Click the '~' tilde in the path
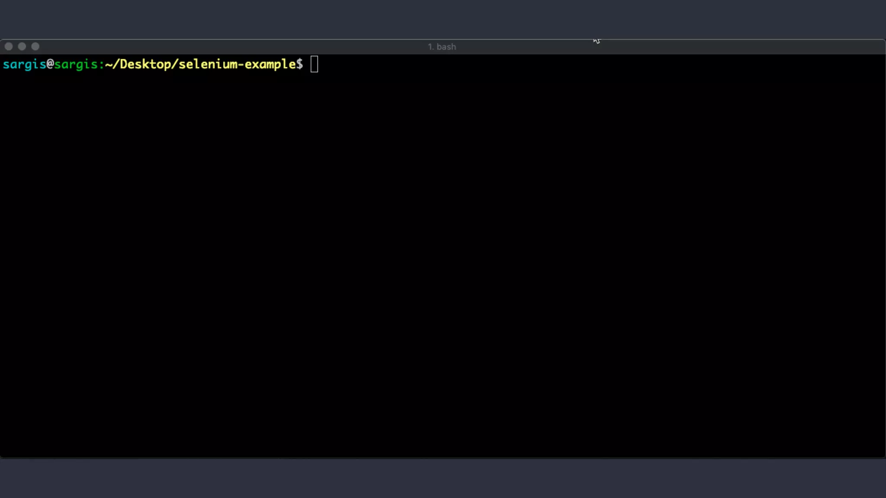Viewport: 886px width, 498px height. pyautogui.click(x=109, y=64)
